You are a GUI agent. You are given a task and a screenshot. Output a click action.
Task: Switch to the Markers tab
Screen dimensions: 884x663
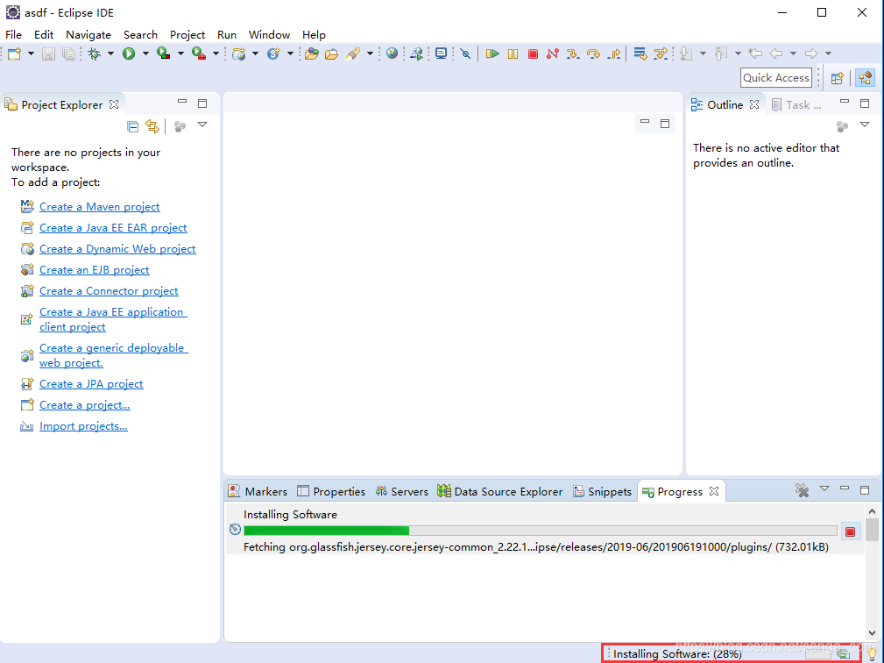[x=258, y=491]
